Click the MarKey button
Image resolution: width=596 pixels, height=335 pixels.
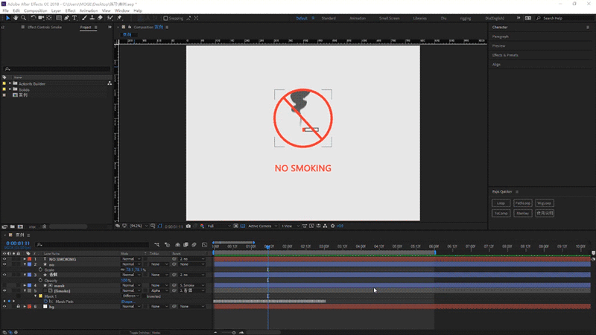523,214
